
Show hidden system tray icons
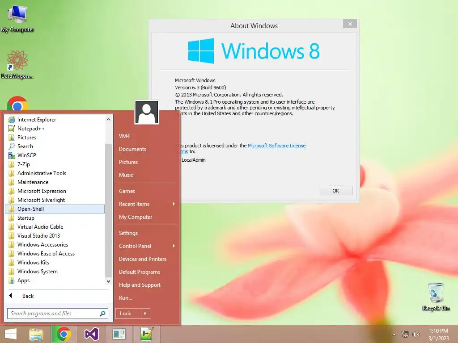point(394,334)
